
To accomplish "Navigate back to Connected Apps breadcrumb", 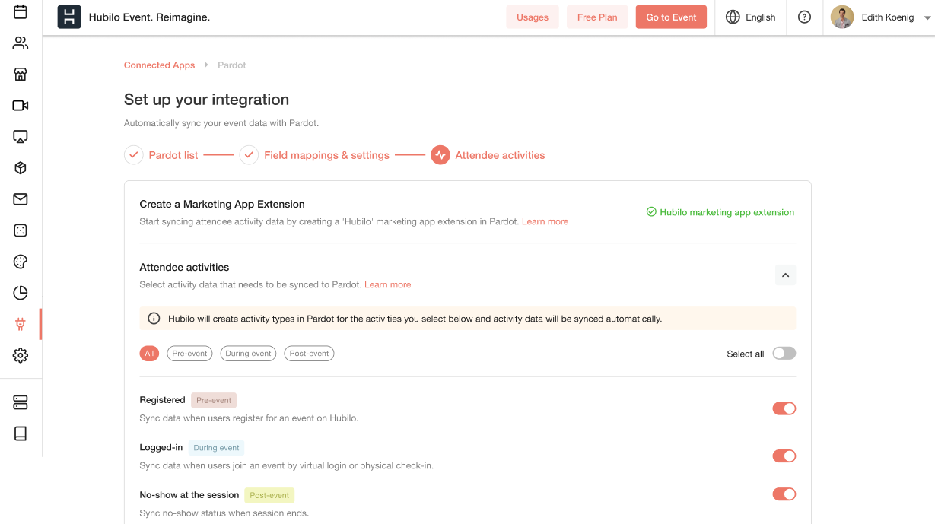I will point(160,65).
